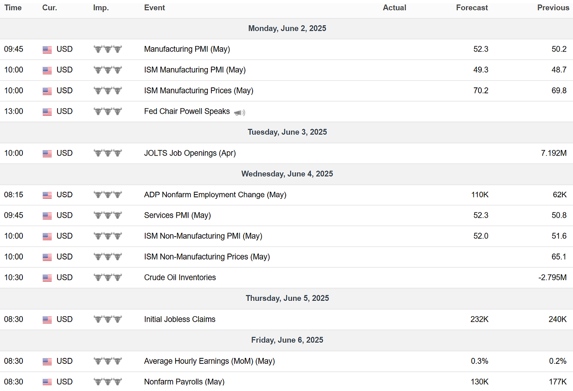573x391 pixels.
Task: Open the ISM Non-Manufacturing Prices (May) event
Action: point(207,257)
